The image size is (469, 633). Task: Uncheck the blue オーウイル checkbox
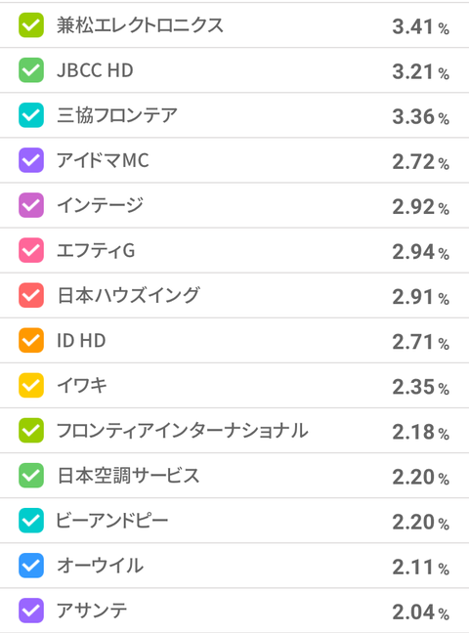pos(31,566)
